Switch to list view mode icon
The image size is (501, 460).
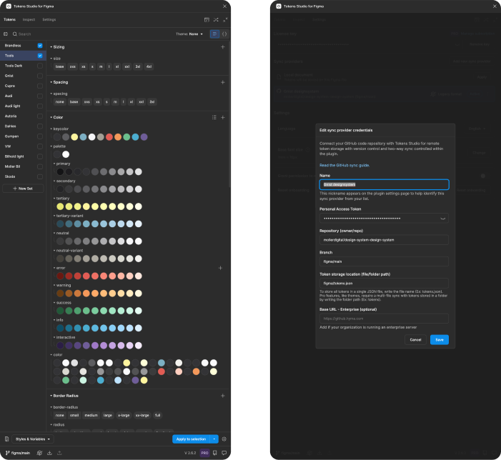pyautogui.click(x=214, y=34)
